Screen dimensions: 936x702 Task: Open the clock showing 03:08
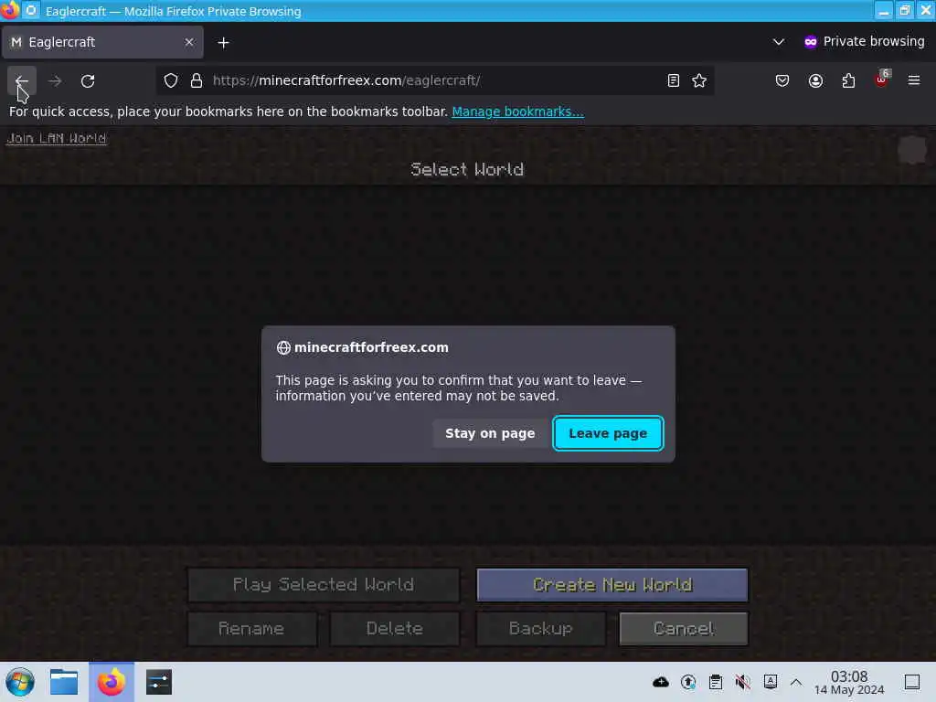849,682
